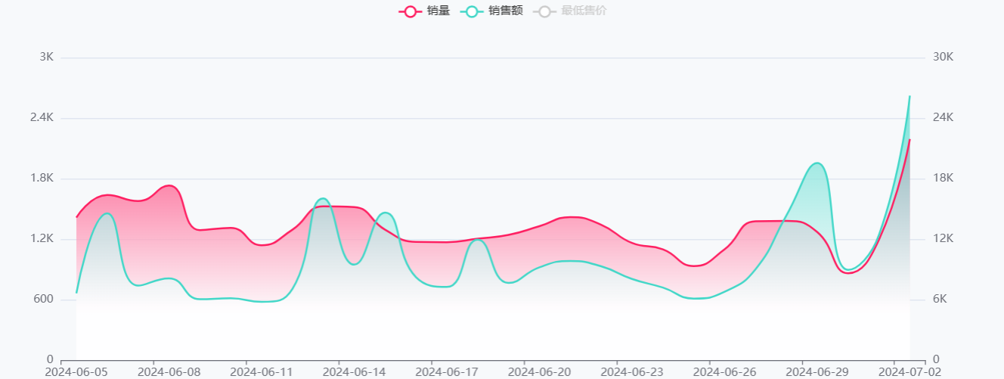Click the 2024-06-05 x-axis date label
1004x379 pixels.
coord(76,371)
